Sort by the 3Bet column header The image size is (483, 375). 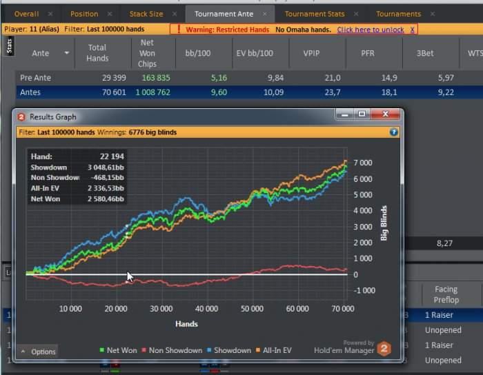click(425, 53)
